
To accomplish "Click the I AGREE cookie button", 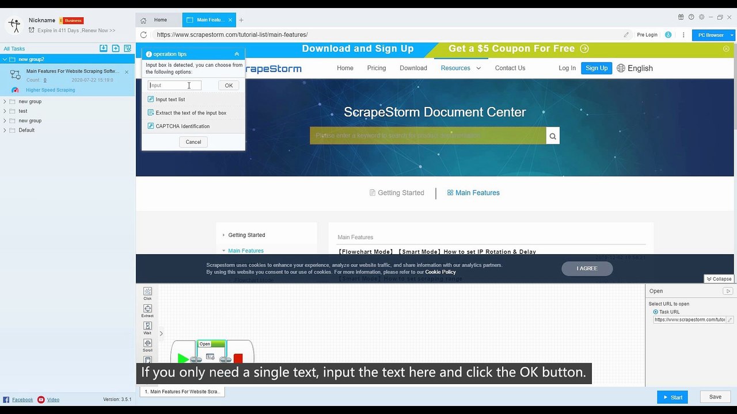I will pos(587,269).
